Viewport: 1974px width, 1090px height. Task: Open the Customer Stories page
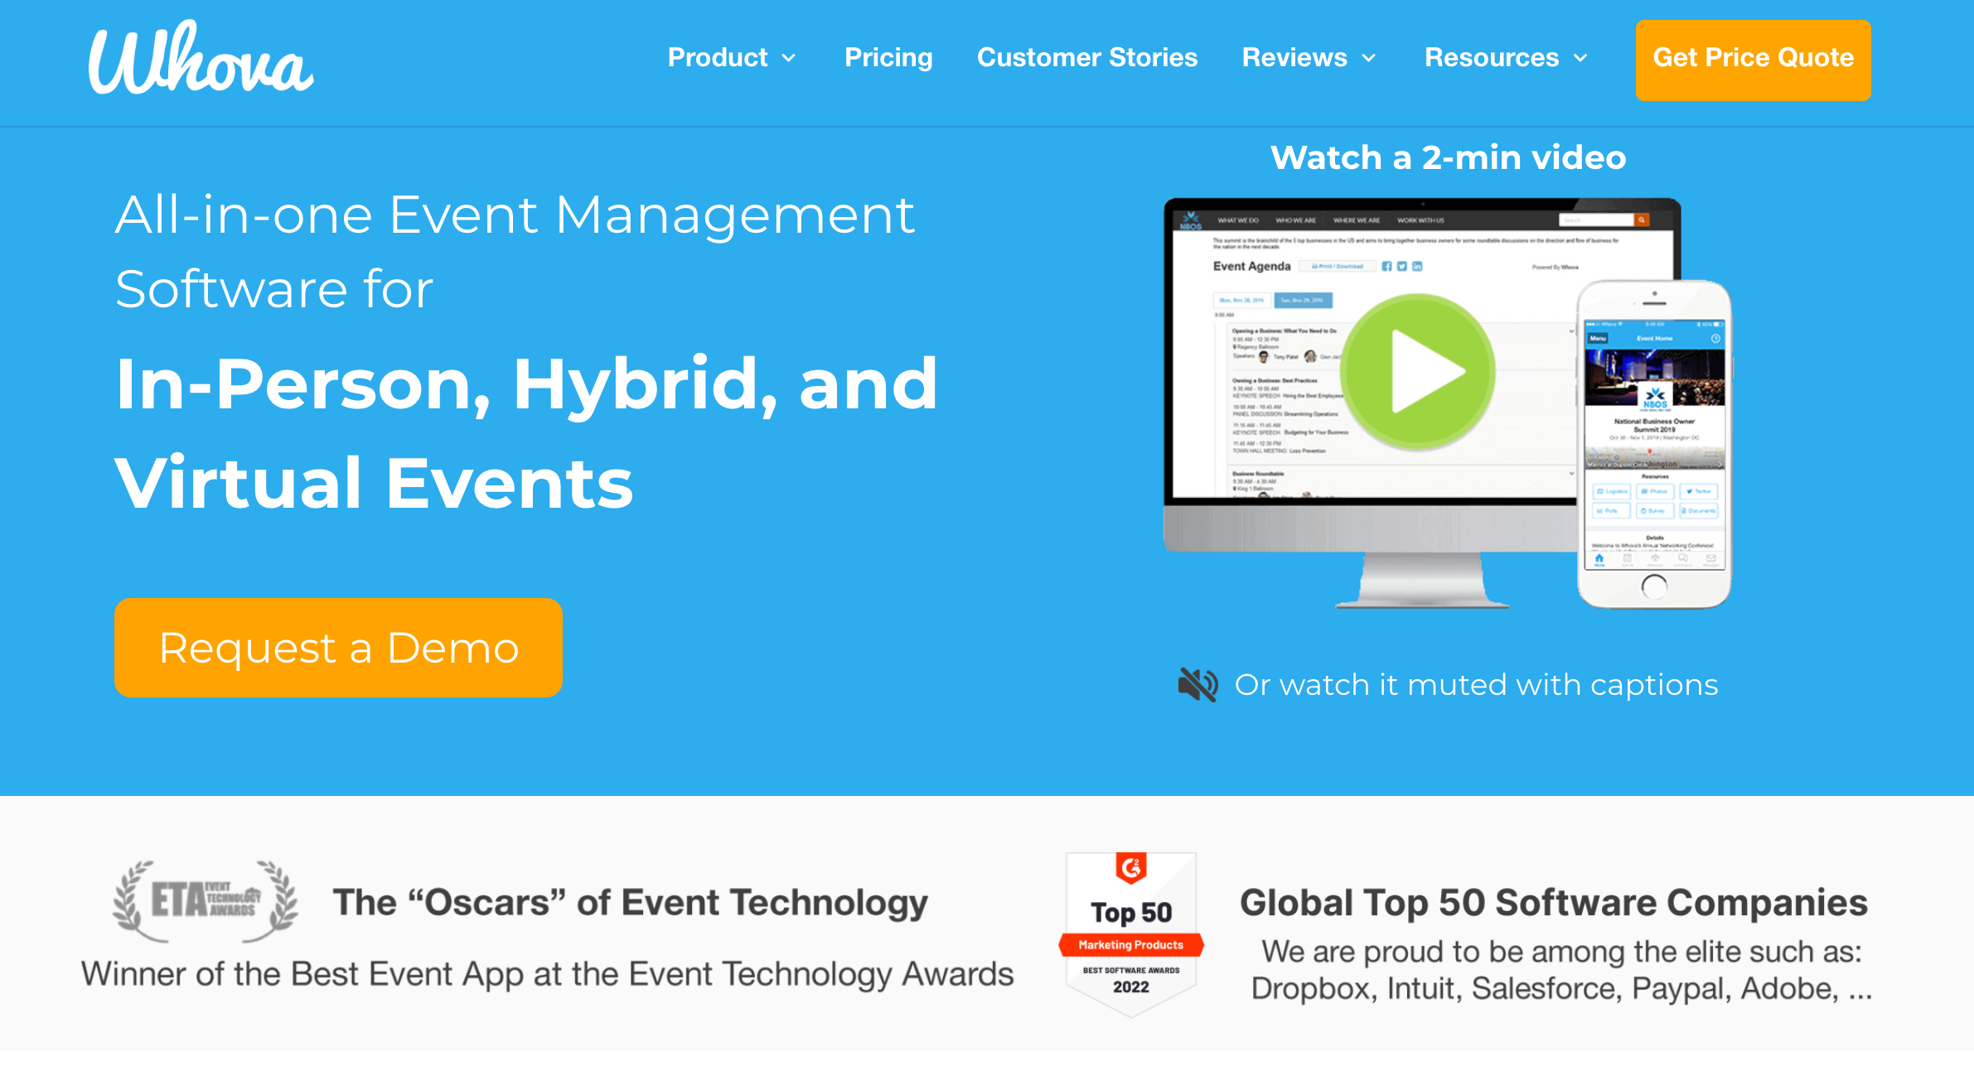(1089, 56)
